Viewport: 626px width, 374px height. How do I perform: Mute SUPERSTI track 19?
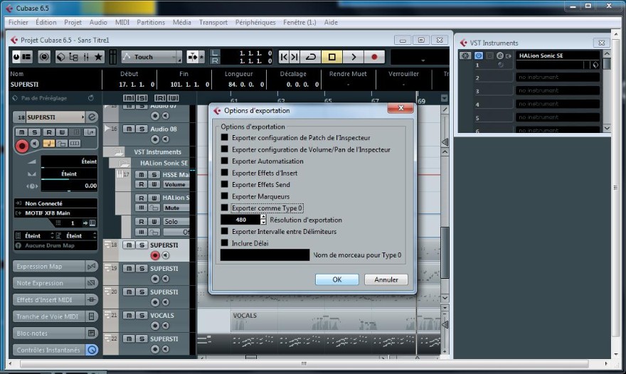129,269
